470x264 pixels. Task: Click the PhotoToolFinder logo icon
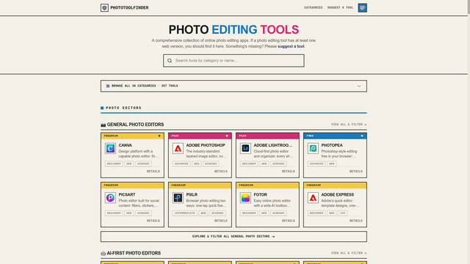pyautogui.click(x=104, y=8)
